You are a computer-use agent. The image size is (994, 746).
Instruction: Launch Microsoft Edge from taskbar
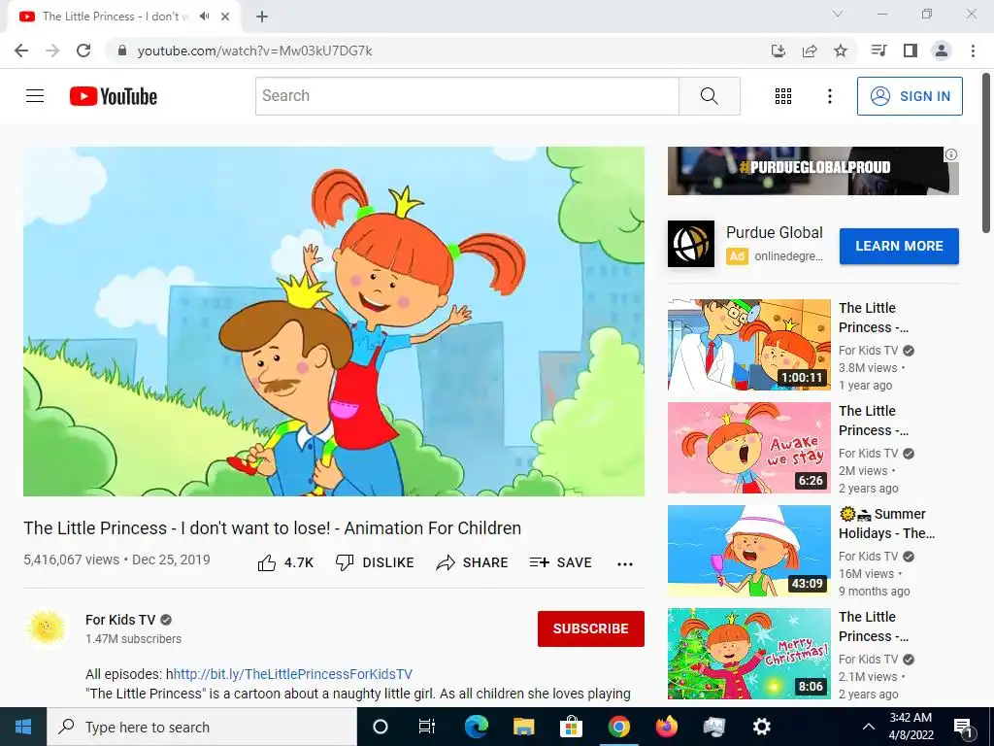pos(477,727)
